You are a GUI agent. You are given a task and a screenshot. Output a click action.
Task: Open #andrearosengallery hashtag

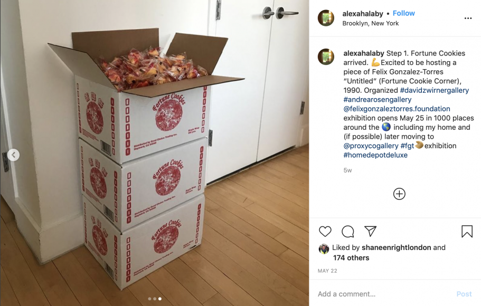click(x=378, y=99)
